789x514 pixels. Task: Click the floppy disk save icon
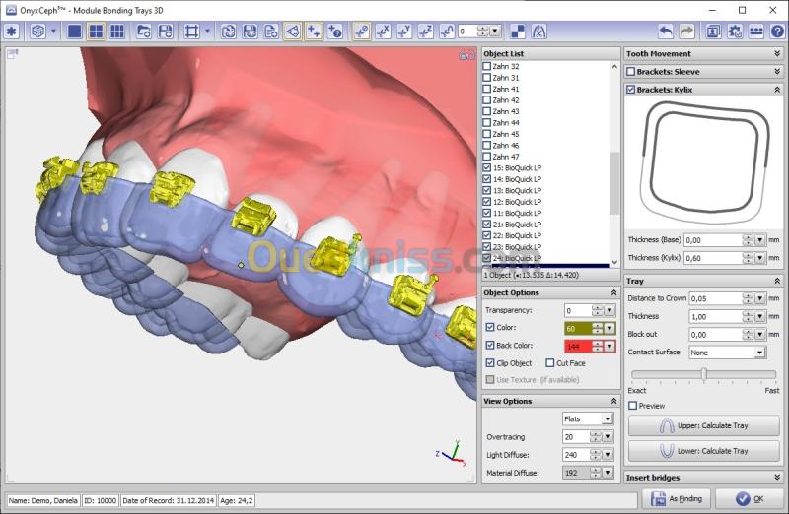166,32
